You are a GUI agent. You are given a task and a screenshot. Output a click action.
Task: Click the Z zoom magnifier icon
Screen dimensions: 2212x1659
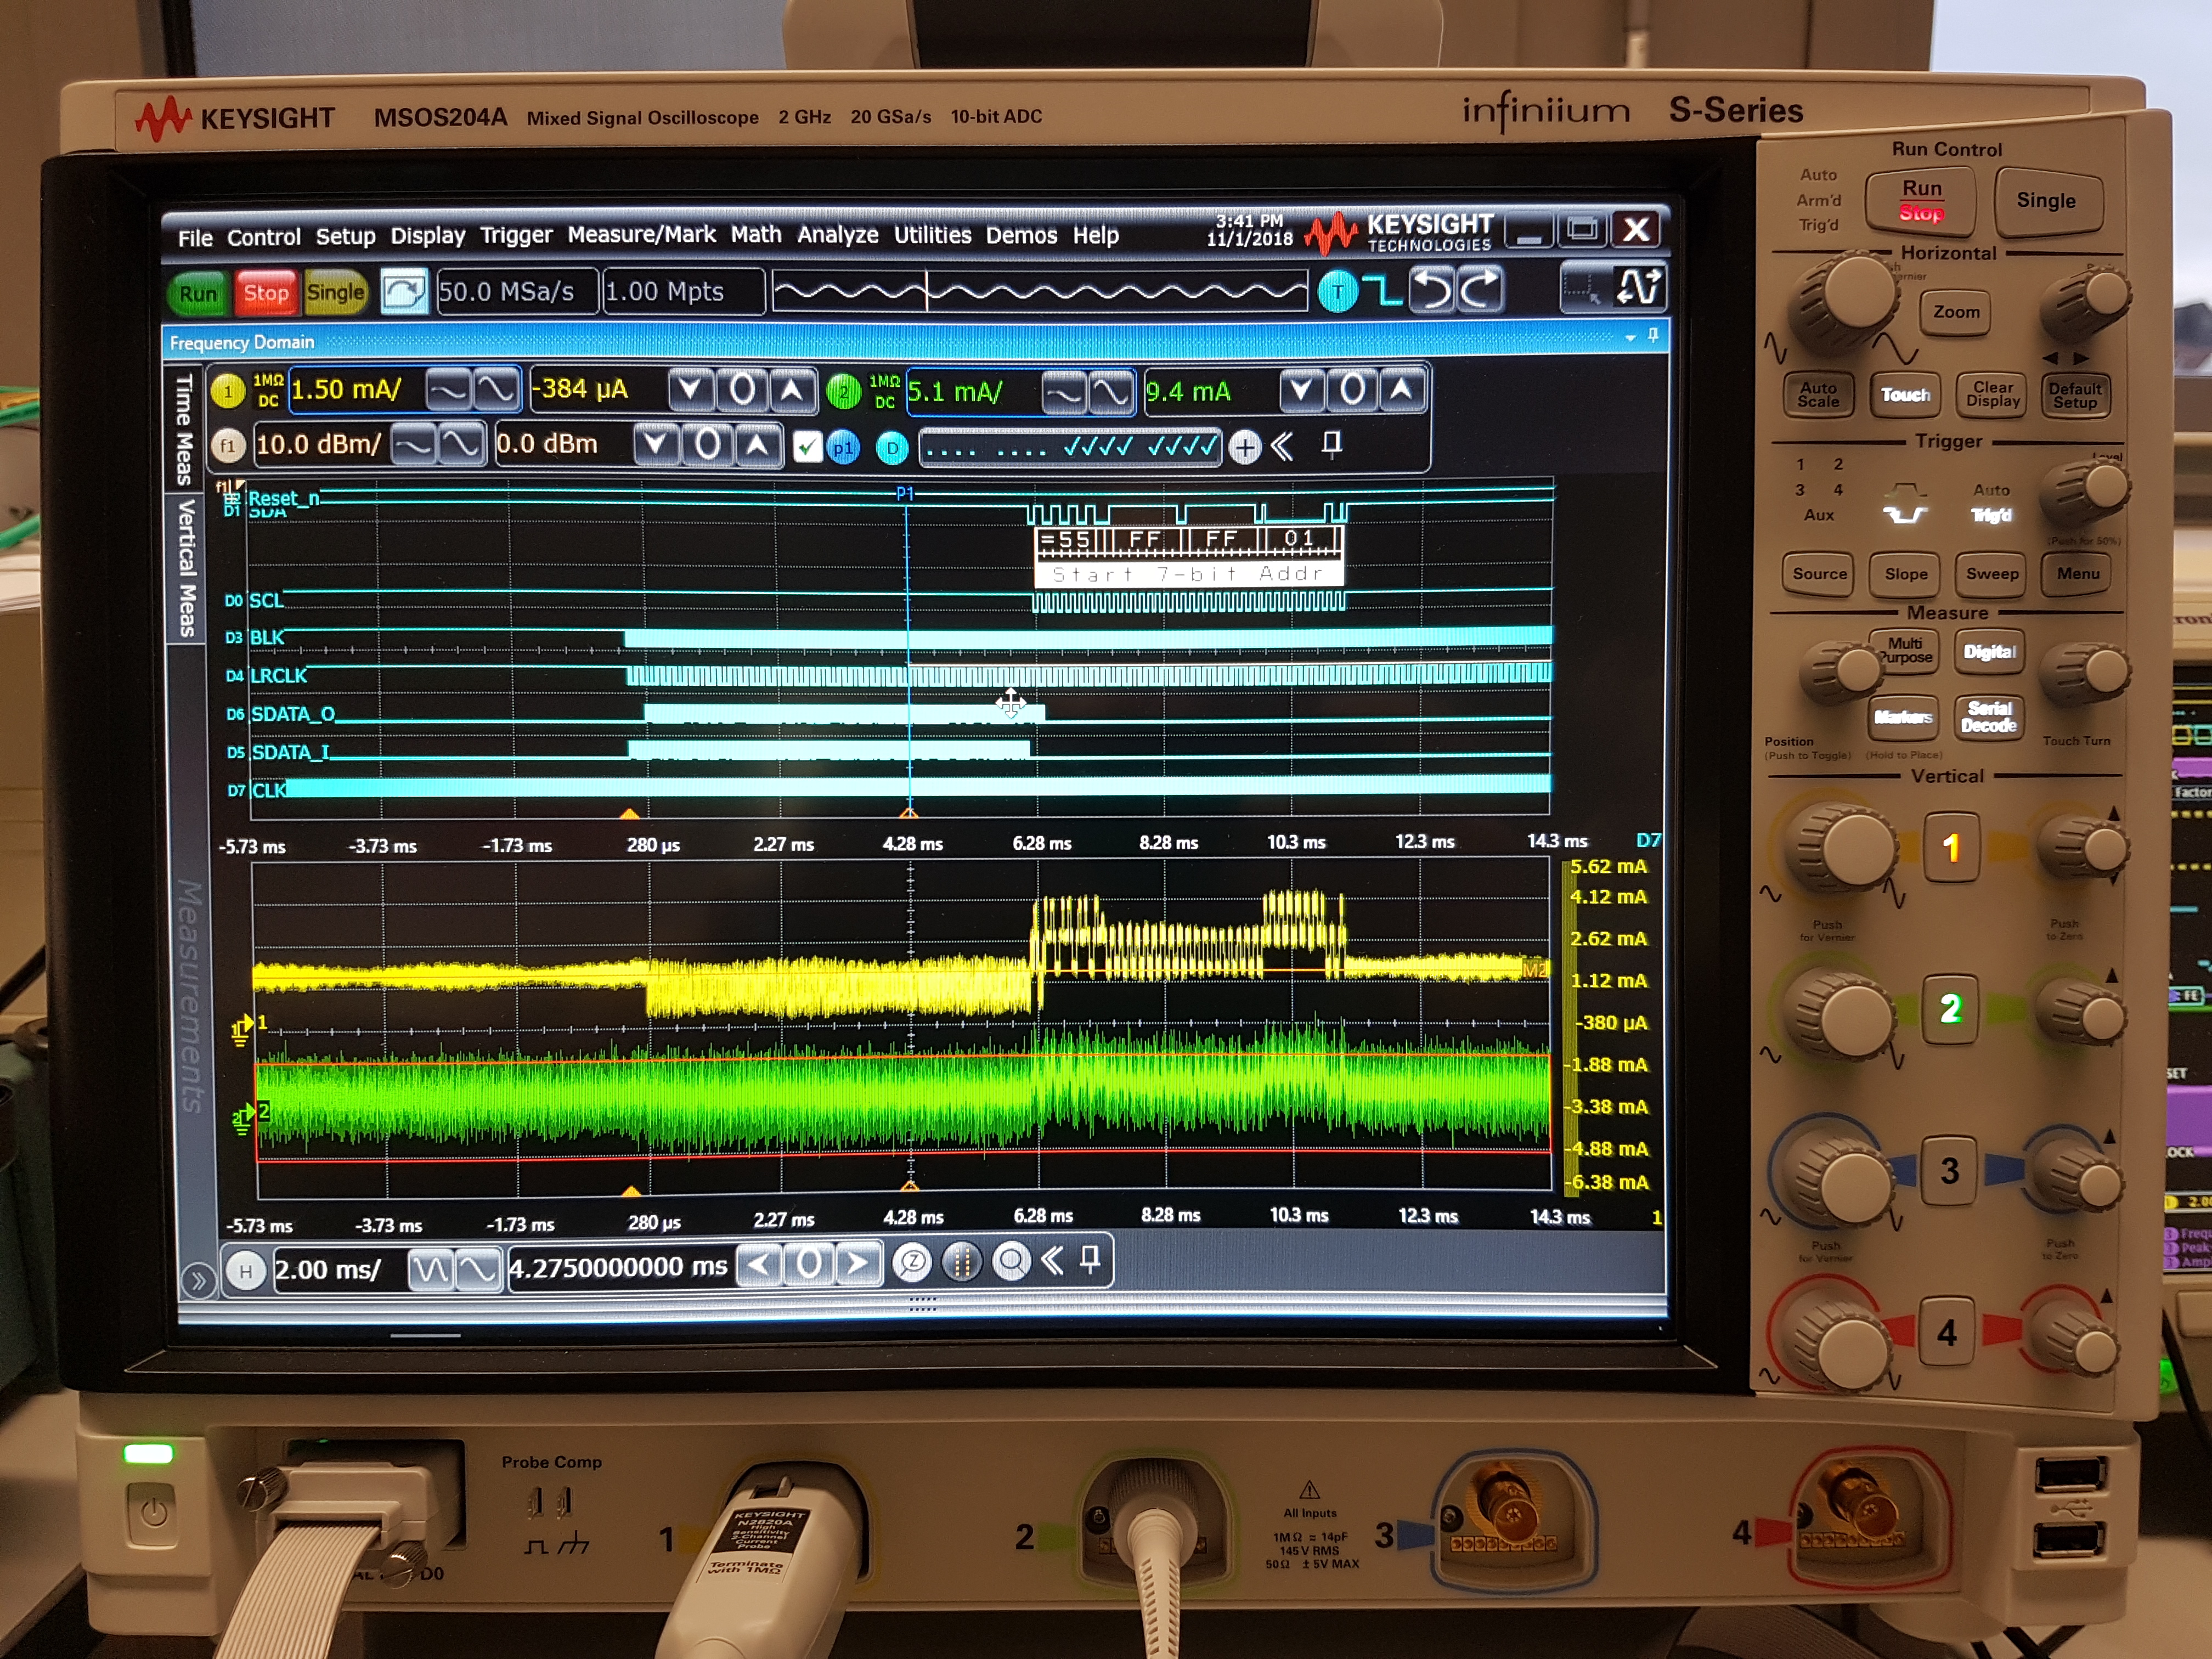click(912, 1263)
